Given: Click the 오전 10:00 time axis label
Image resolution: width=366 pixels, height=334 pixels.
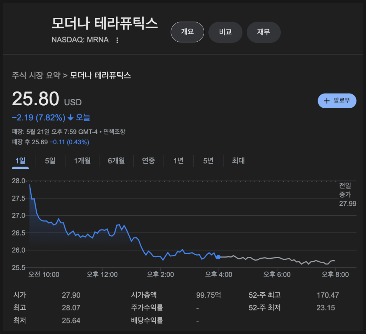Looking at the screenshot, I should click(44, 275).
